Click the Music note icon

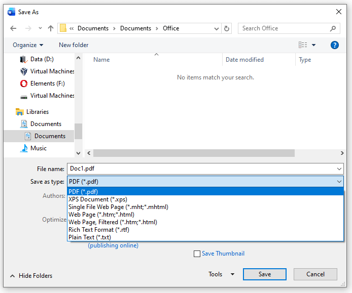[x=24, y=148]
